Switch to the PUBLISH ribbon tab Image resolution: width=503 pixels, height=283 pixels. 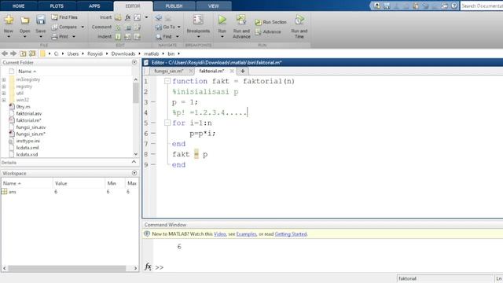click(x=174, y=6)
